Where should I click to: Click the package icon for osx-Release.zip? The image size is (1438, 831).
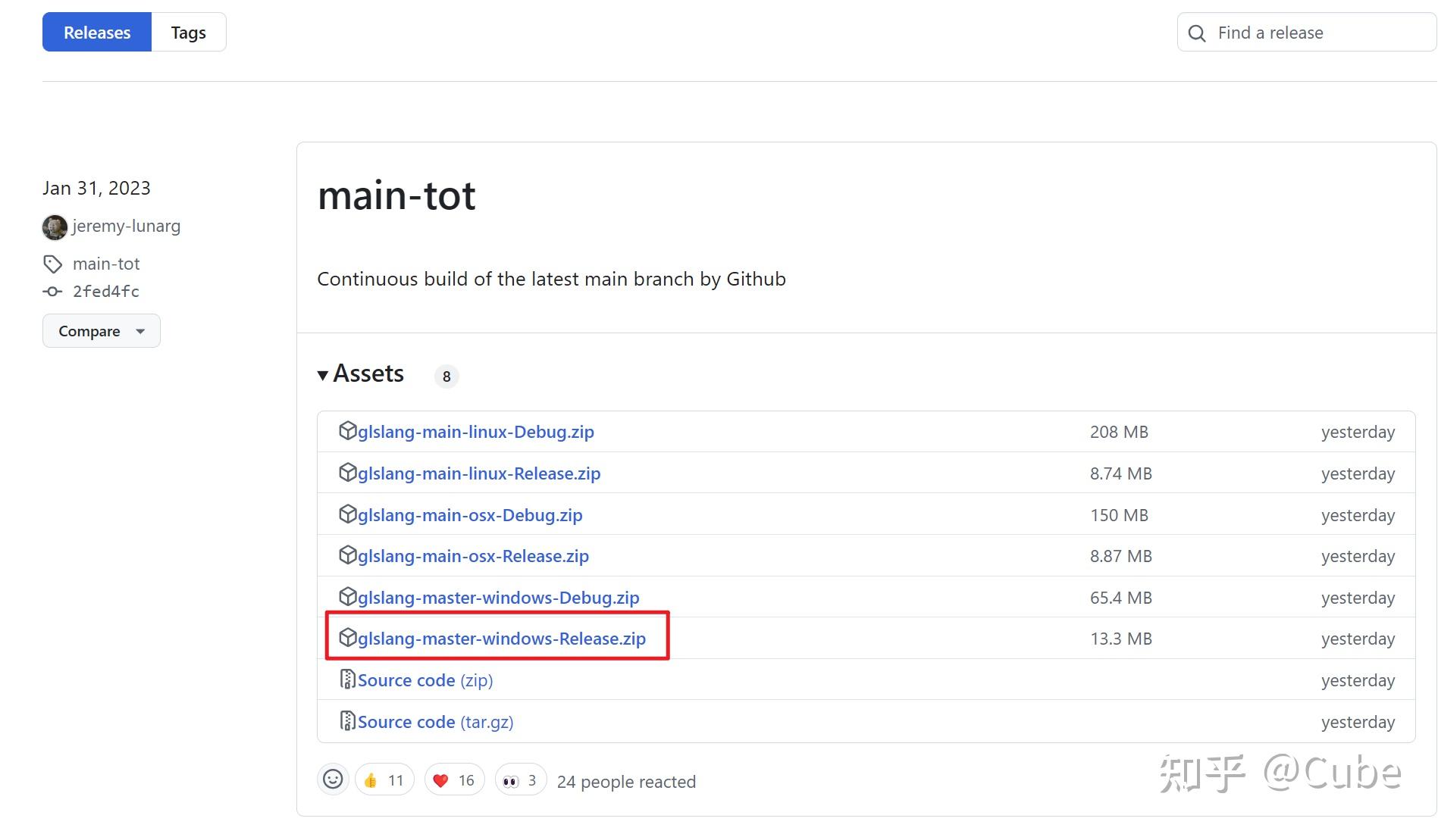coord(347,555)
